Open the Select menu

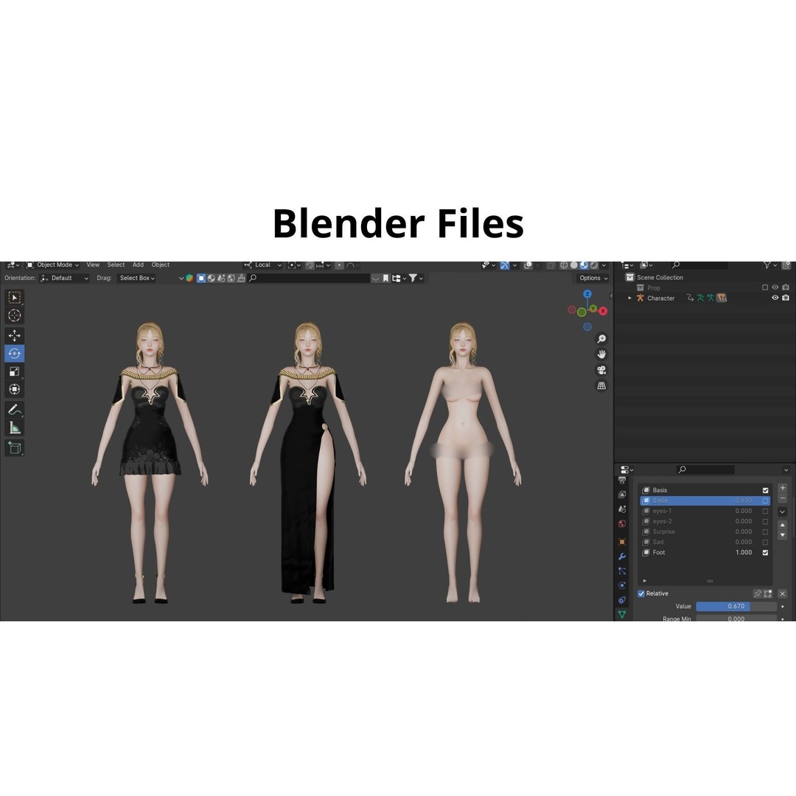pyautogui.click(x=116, y=265)
